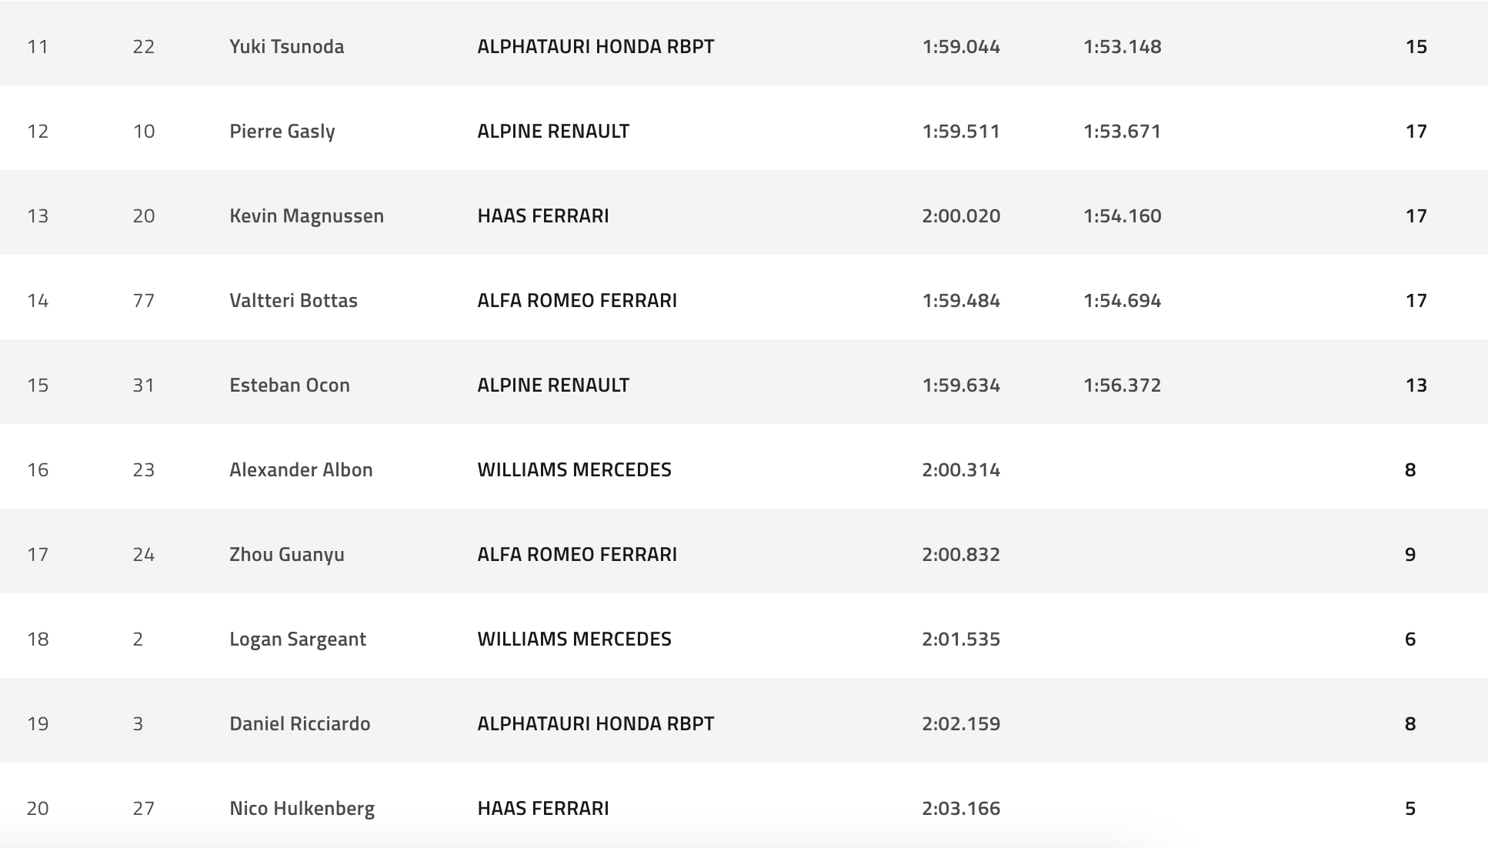Click driver name Yuki Tsunoda

click(286, 46)
